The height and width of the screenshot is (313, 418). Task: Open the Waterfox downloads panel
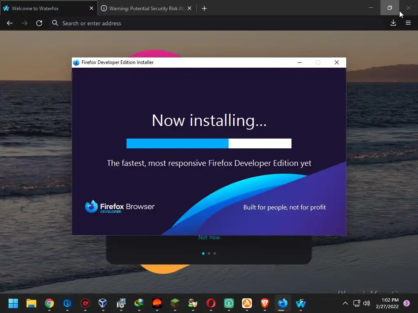click(x=393, y=23)
